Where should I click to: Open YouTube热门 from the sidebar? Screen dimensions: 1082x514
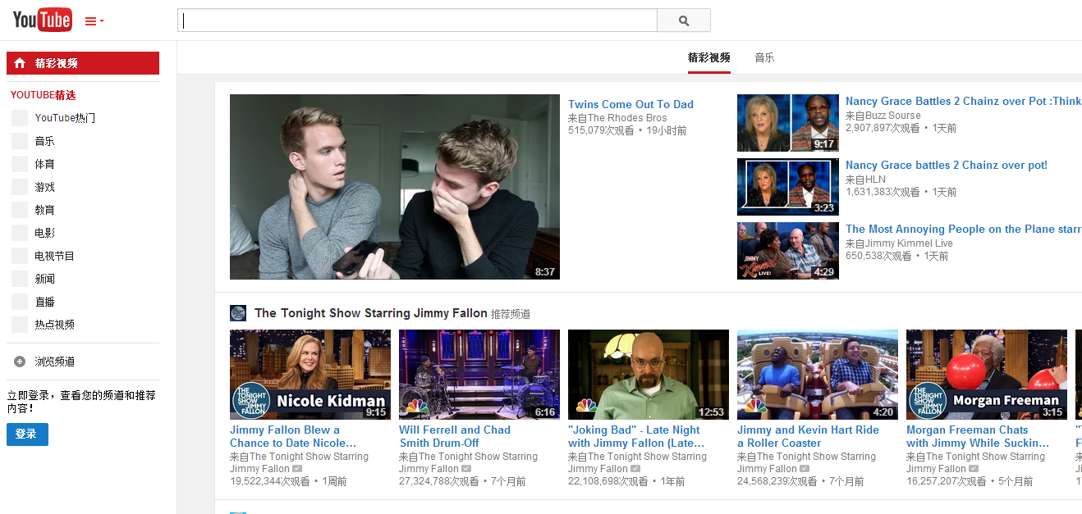pyautogui.click(x=65, y=118)
